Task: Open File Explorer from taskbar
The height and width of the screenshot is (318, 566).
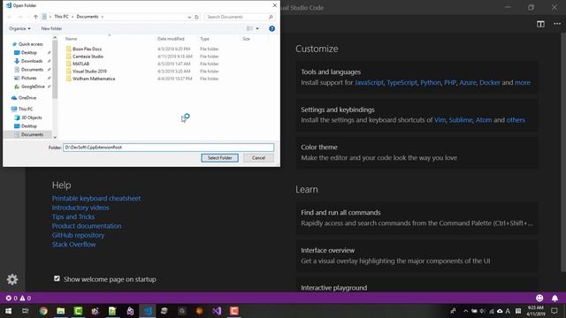Action: click(61, 311)
